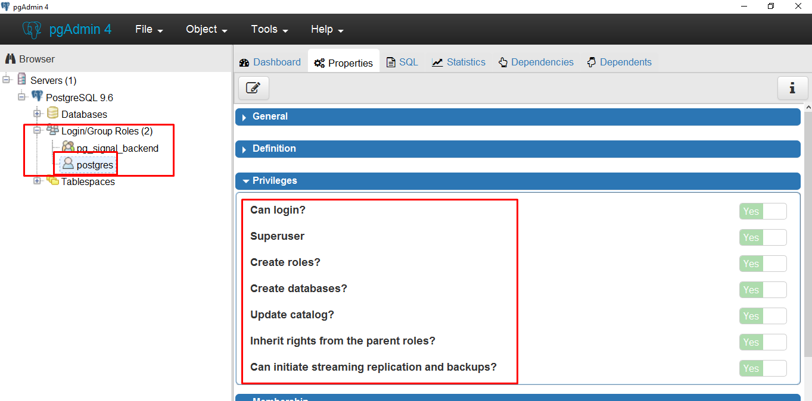Viewport: 812px width, 401px height.
Task: Select Tablespaces label in the tree
Action: pyautogui.click(x=88, y=181)
